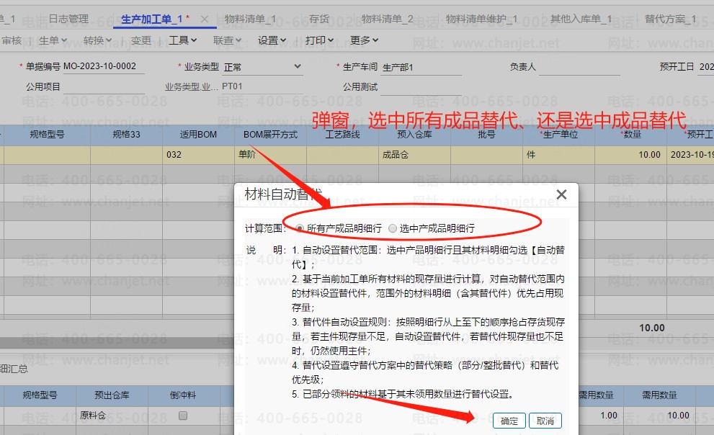Open the 转换 dropdown menu
Image resolution: width=714 pixels, height=435 pixels.
click(98, 40)
